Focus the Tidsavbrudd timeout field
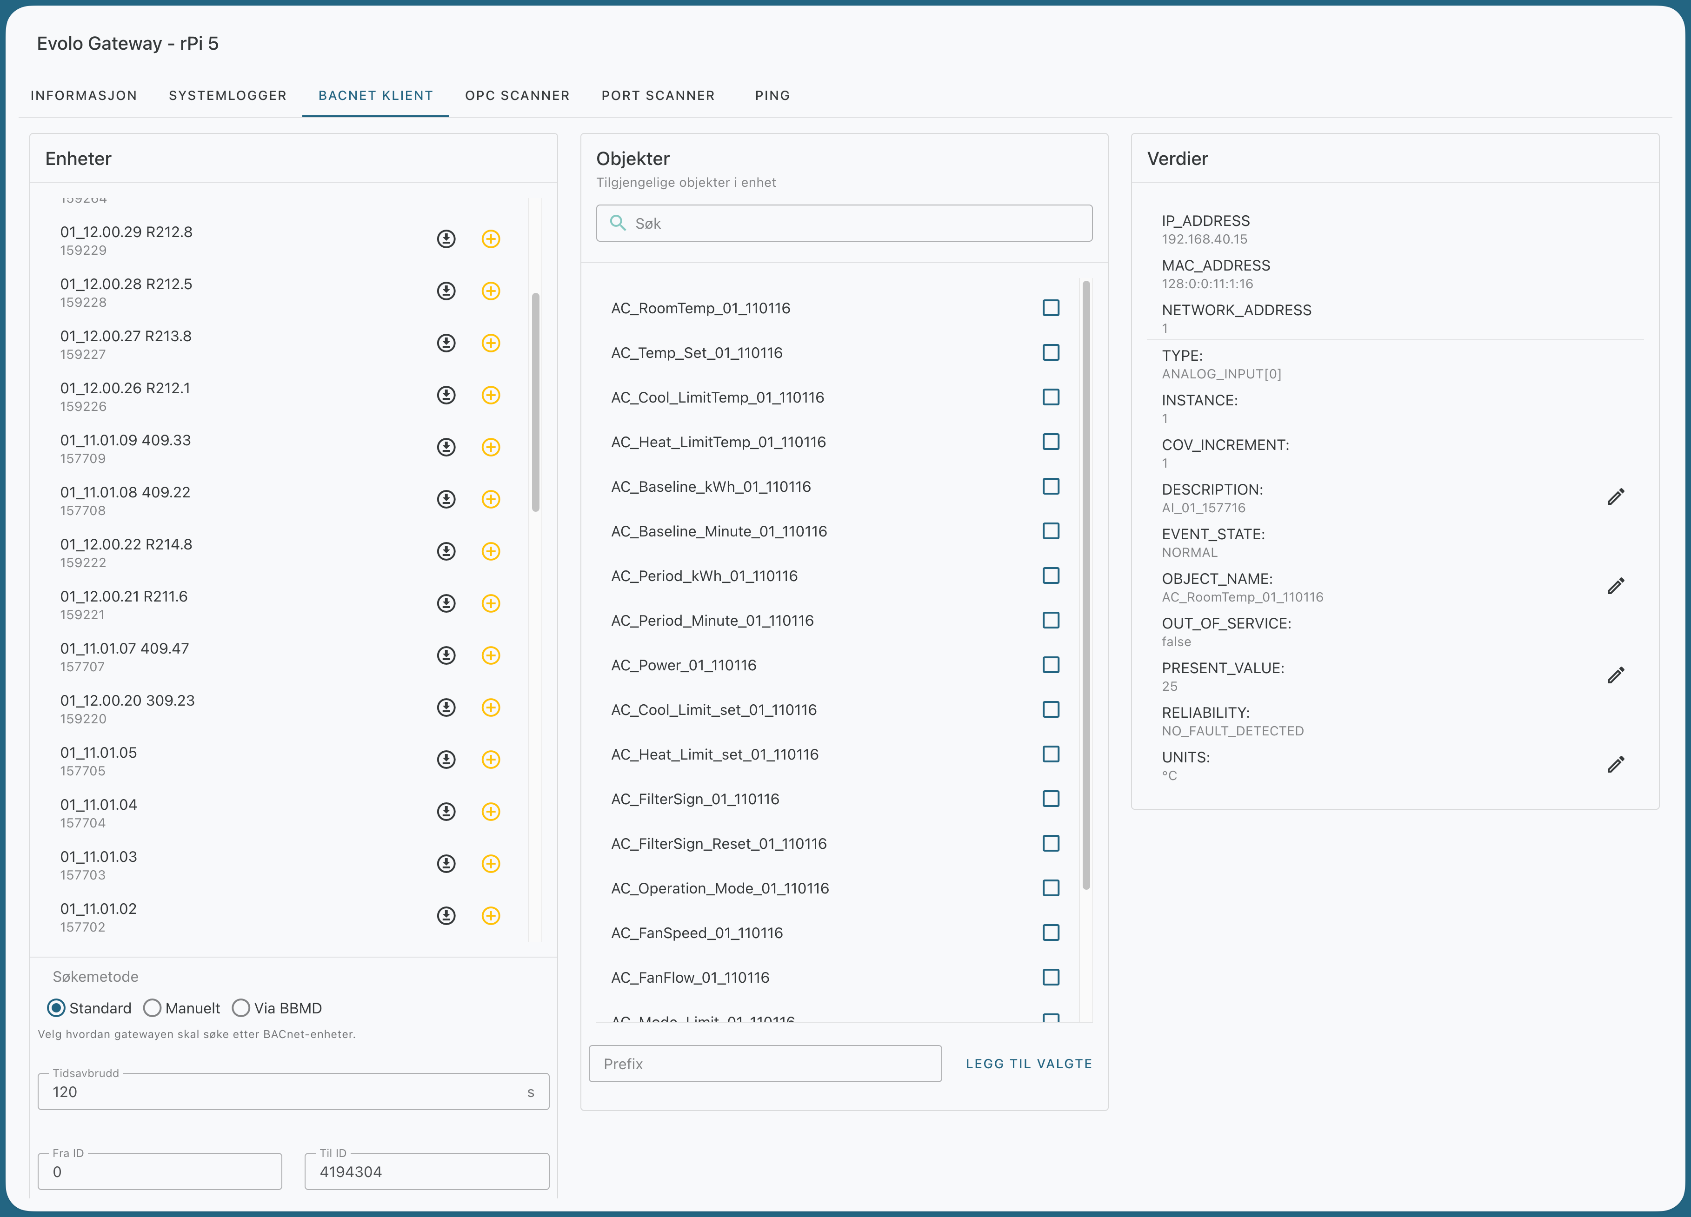This screenshot has width=1691, height=1217. pos(293,1092)
